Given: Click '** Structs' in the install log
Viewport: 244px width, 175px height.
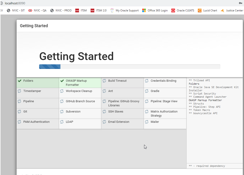Looking at the screenshot, I should click(196, 103).
